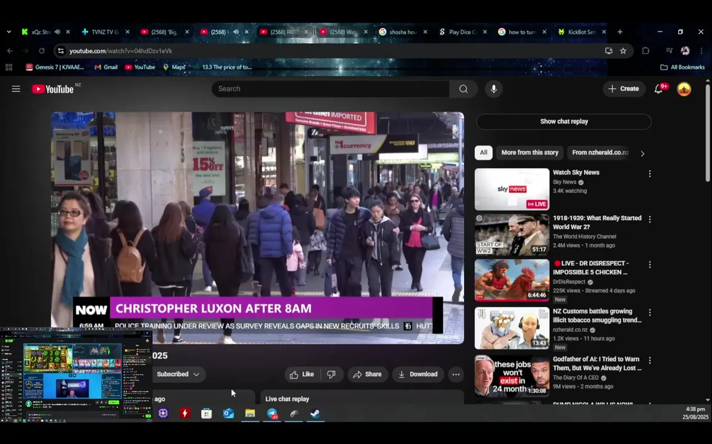
Task: Open the NZ Customs tobacco smuggling thumbnail
Action: point(511,328)
